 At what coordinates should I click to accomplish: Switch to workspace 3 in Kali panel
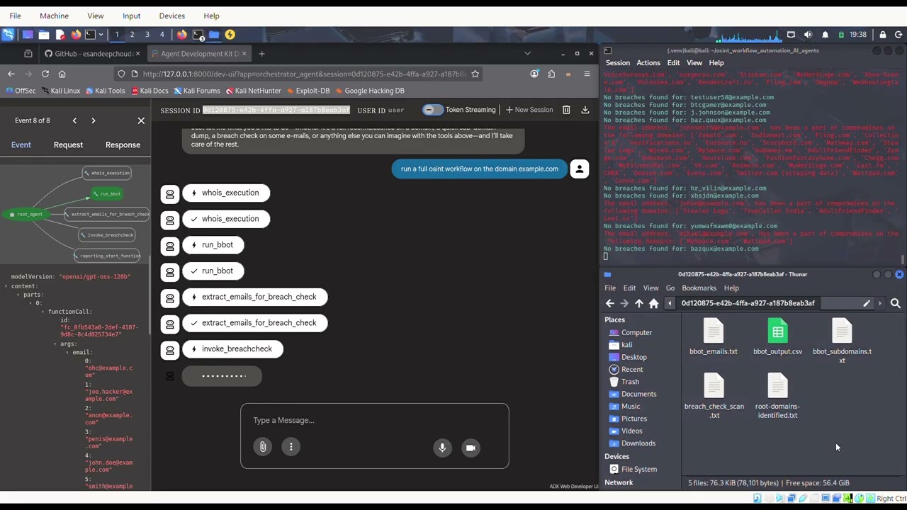click(x=147, y=34)
